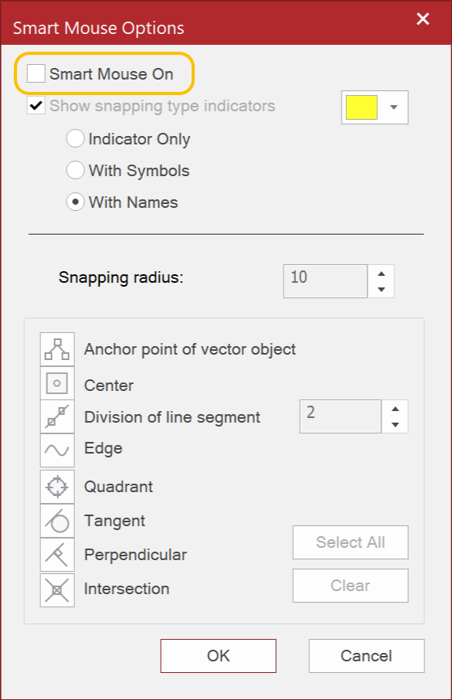Click the Select All button
Image resolution: width=452 pixels, height=700 pixels.
pyautogui.click(x=350, y=542)
